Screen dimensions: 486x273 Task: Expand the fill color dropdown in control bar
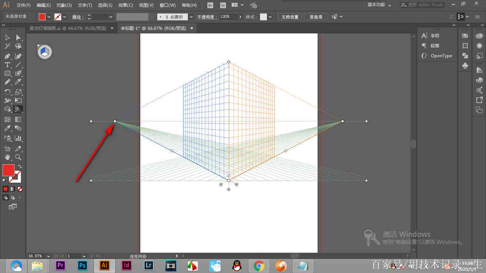tap(49, 17)
